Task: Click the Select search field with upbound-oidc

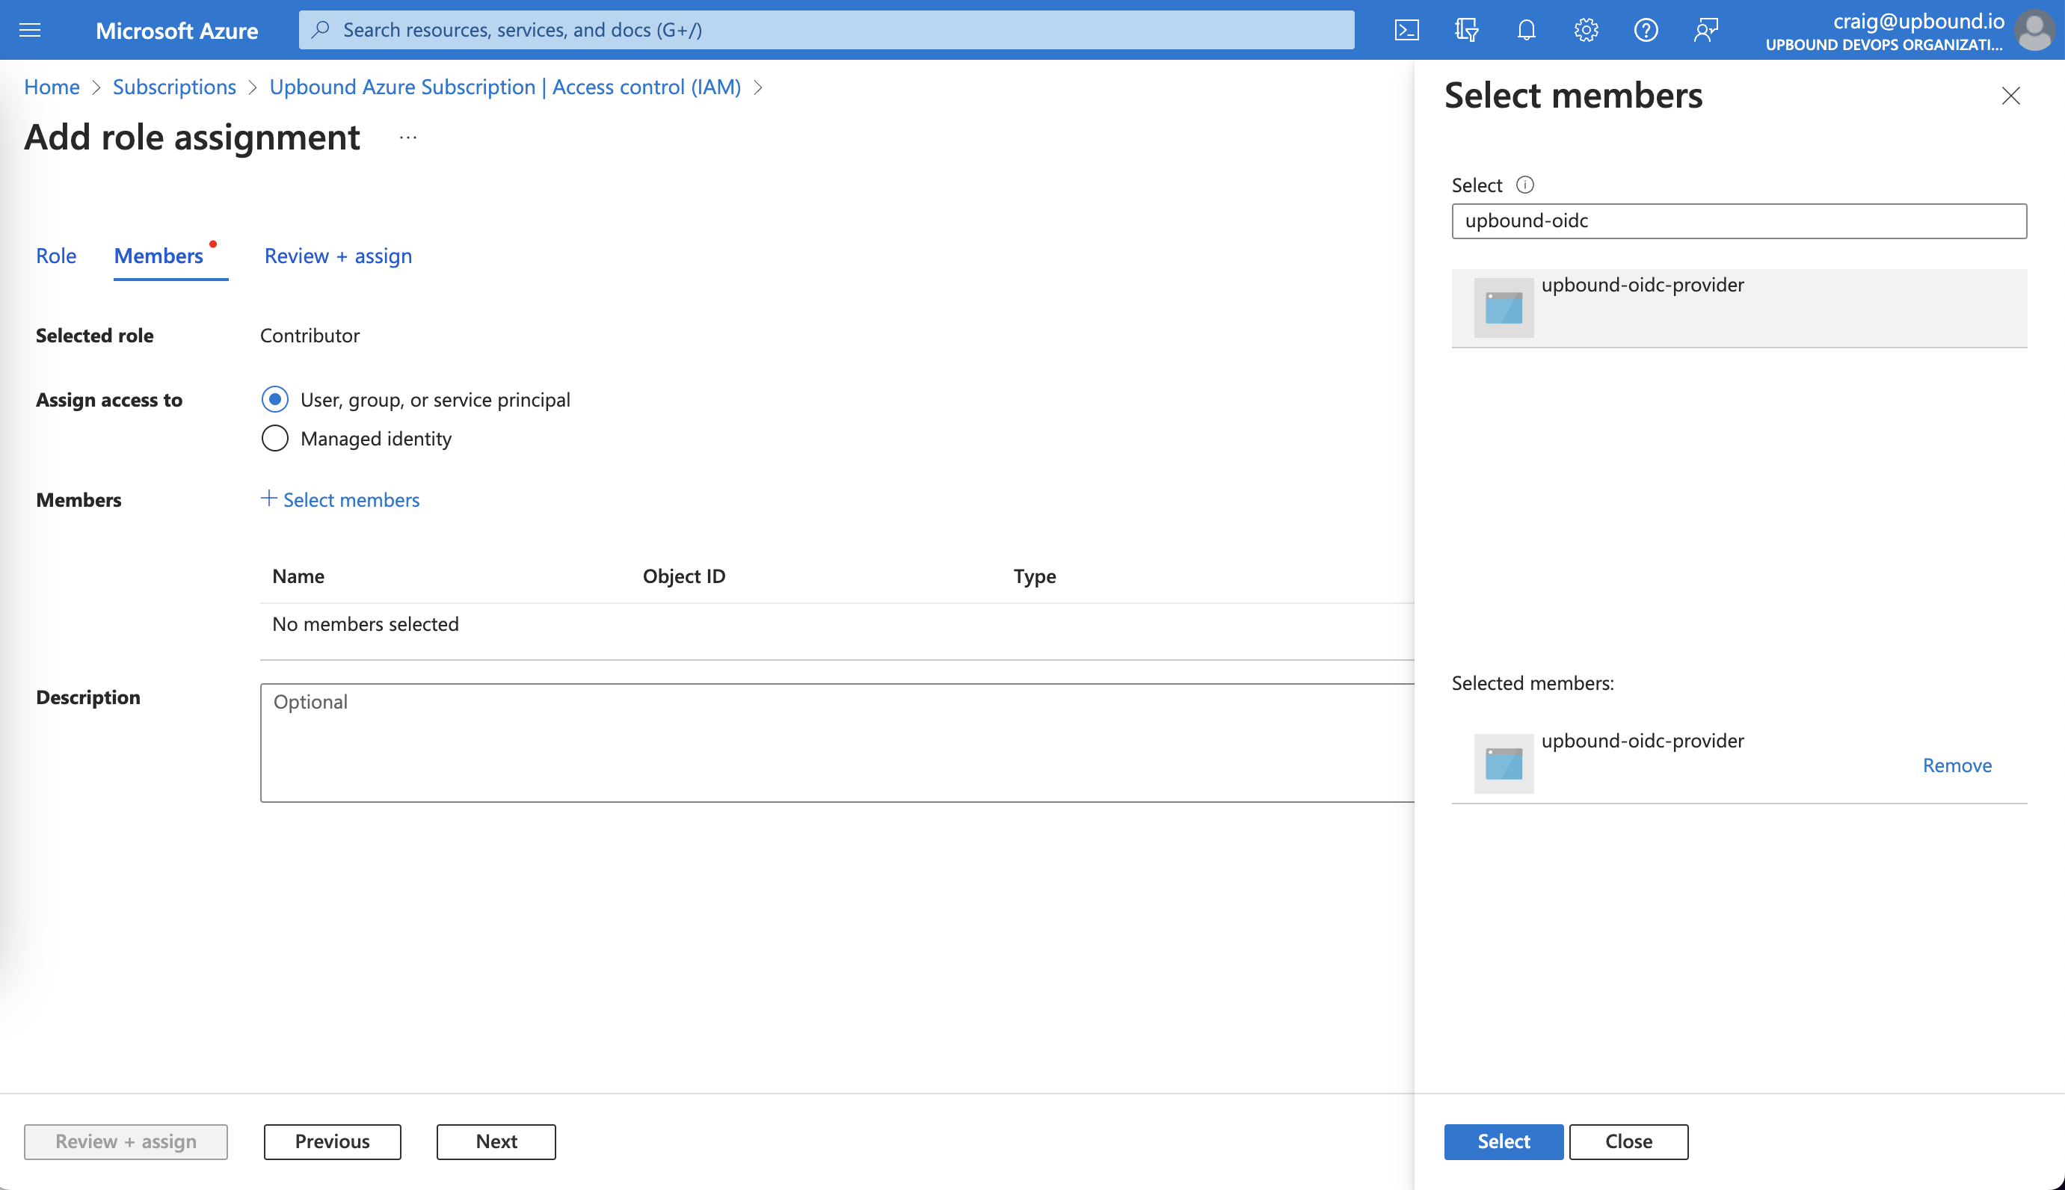Action: pos(1738,221)
